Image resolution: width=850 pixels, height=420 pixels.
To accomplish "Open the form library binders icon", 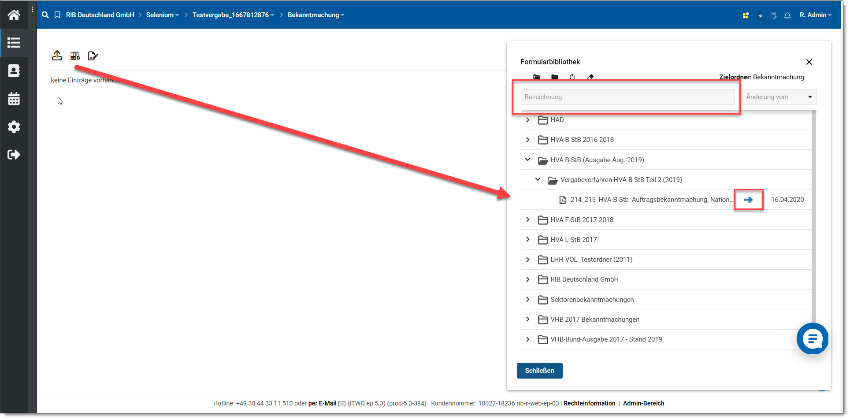I will (75, 56).
